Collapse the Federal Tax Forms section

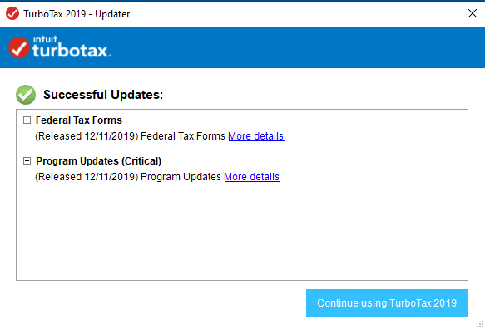27,120
